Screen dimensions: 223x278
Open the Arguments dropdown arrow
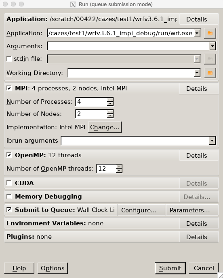212,46
